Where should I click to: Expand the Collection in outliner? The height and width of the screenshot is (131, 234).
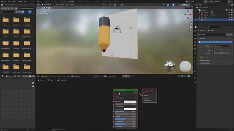197,10
